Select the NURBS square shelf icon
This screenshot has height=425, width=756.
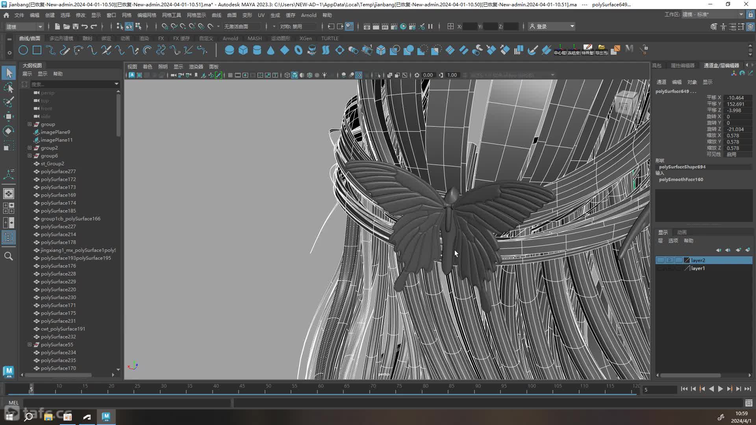click(37, 50)
